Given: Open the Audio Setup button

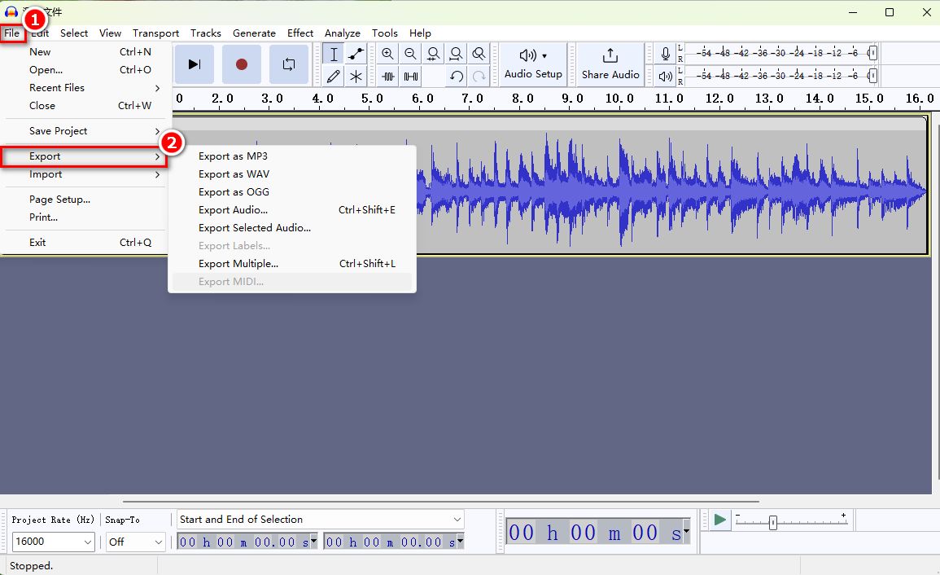Looking at the screenshot, I should coord(534,64).
